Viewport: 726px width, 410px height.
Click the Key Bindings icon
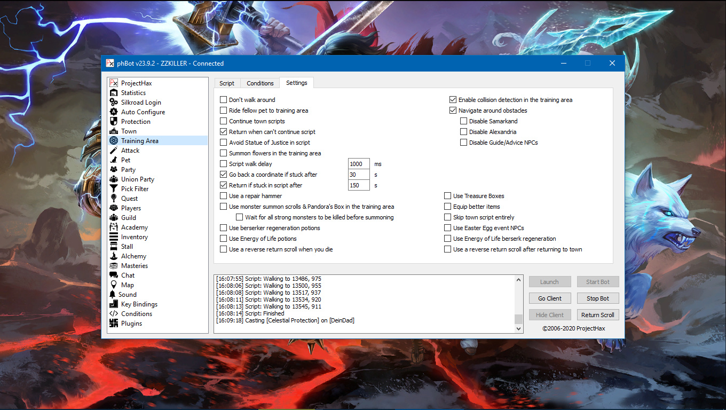click(x=113, y=304)
